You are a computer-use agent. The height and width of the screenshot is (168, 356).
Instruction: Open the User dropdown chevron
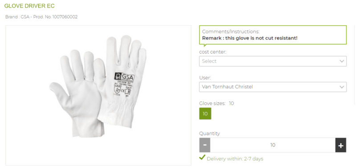[342, 87]
